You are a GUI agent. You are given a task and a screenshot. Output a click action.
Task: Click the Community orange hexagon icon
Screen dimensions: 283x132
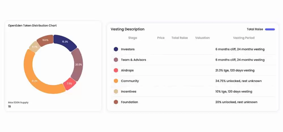point(116,81)
